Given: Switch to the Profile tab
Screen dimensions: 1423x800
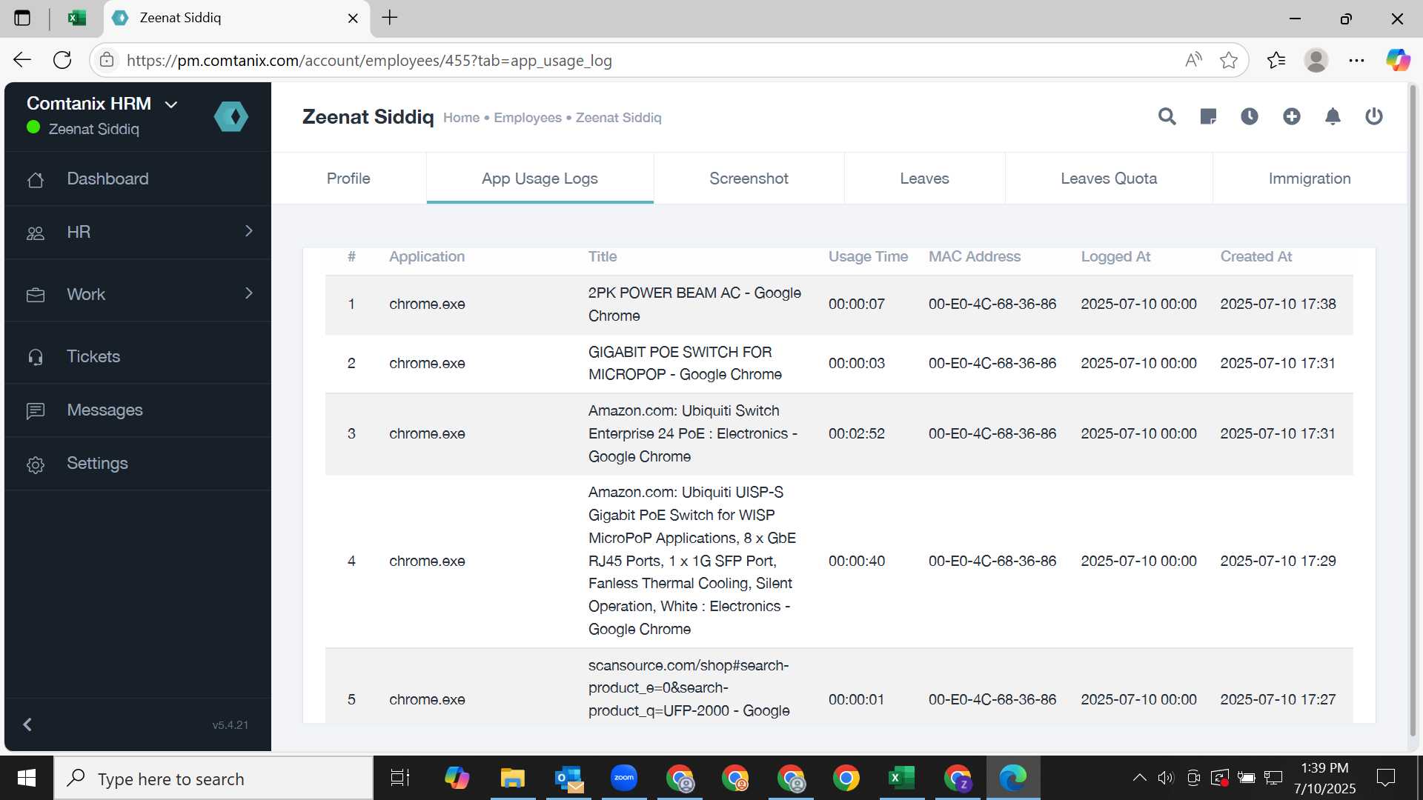Looking at the screenshot, I should click(348, 179).
